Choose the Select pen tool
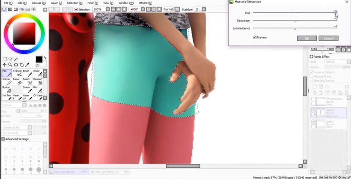This screenshot has width=351, height=179. tap(27, 81)
